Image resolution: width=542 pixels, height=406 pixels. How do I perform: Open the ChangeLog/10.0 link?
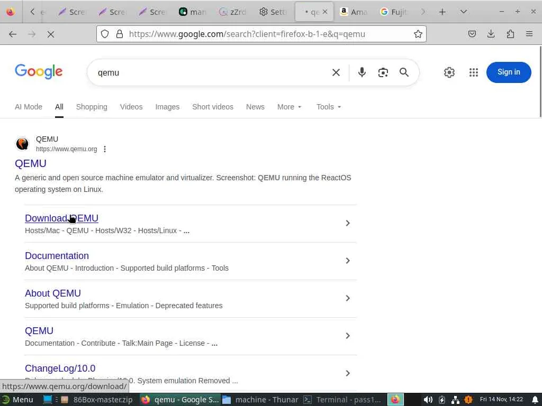60,368
